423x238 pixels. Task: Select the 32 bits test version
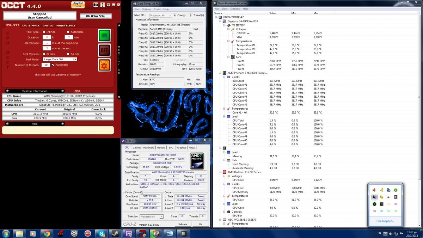[44, 54]
